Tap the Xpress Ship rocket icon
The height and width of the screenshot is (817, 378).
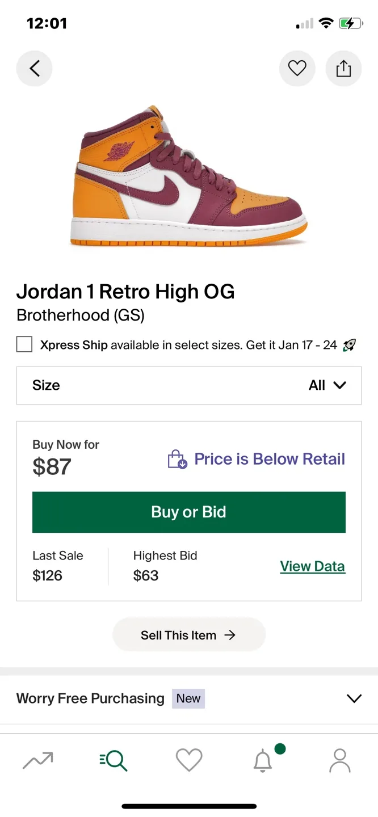(x=350, y=345)
